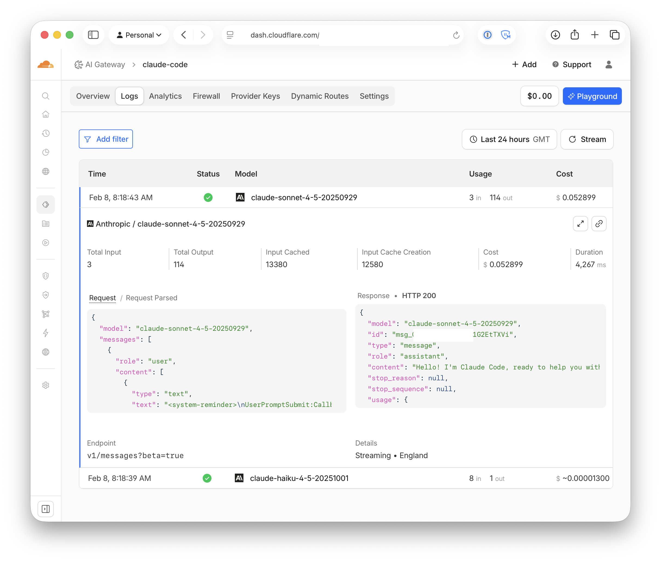
Task: Open the Playground
Action: click(592, 96)
